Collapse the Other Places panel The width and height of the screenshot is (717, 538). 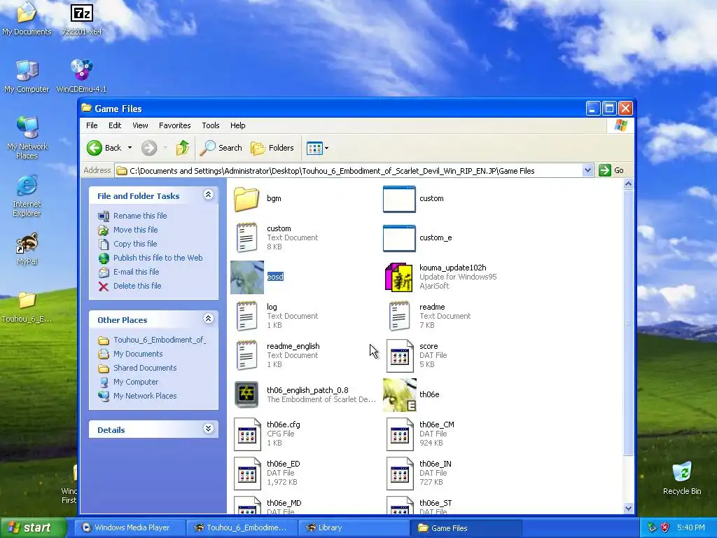208,319
